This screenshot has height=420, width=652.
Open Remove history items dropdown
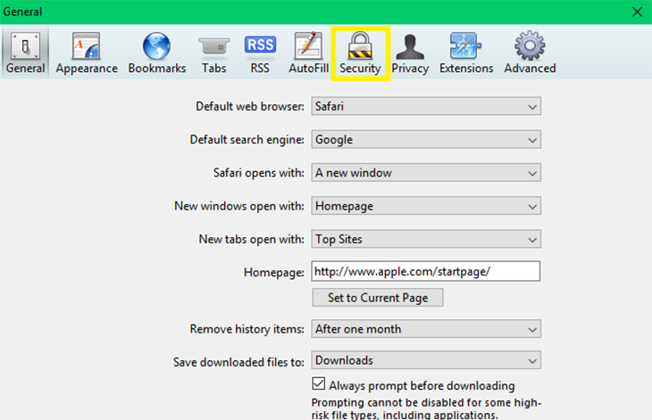click(x=426, y=329)
